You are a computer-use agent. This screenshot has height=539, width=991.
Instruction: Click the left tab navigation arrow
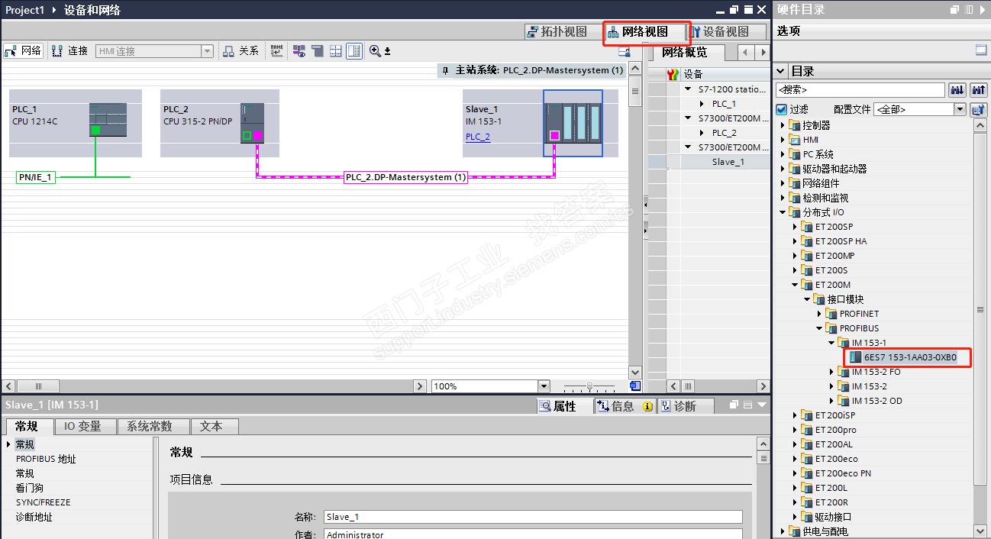coord(747,53)
